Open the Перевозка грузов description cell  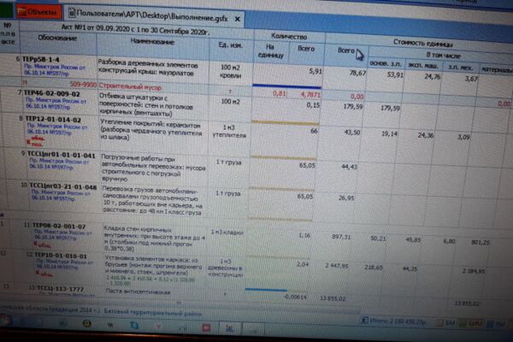pos(153,201)
